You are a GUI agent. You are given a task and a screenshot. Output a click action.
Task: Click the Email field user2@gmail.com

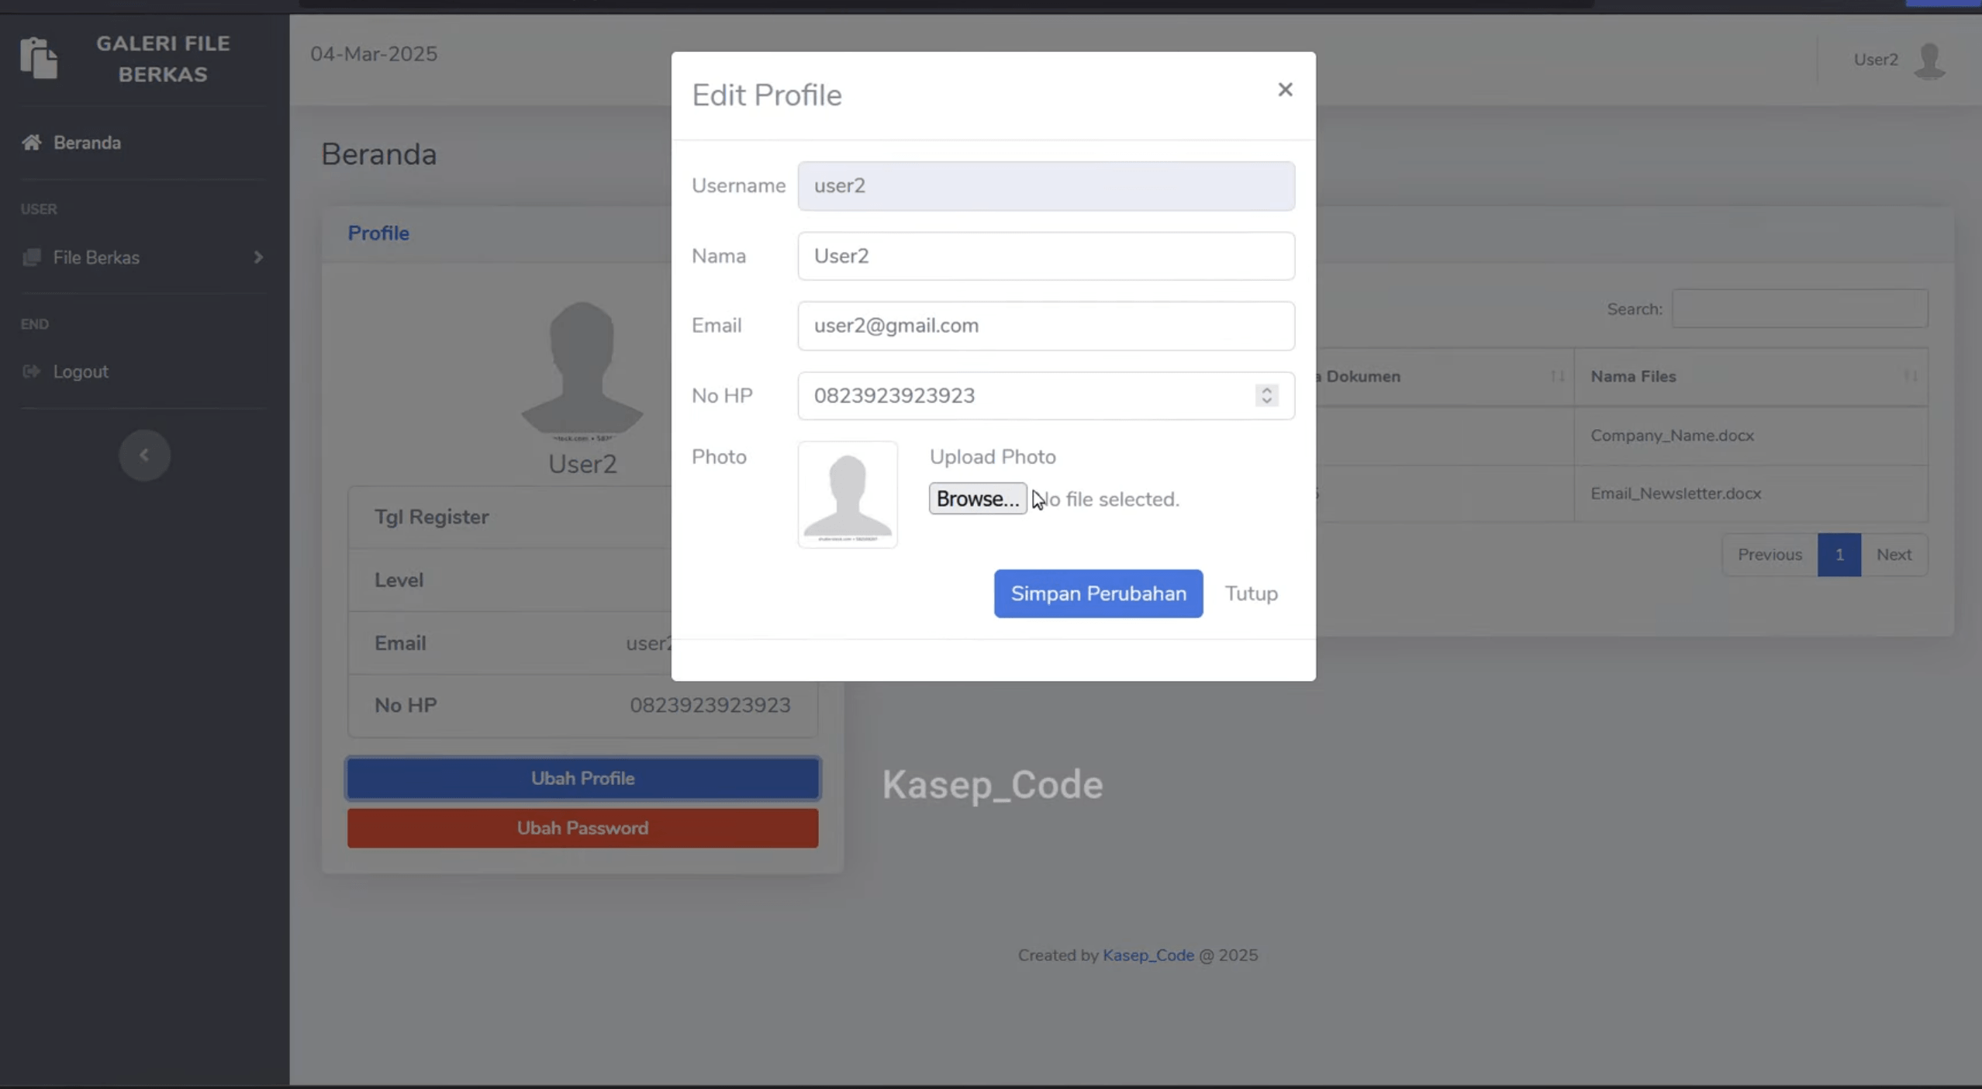1046,326
